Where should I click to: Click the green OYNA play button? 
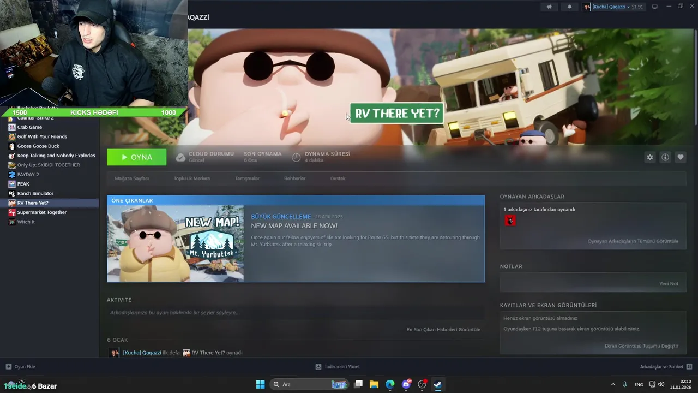point(137,157)
